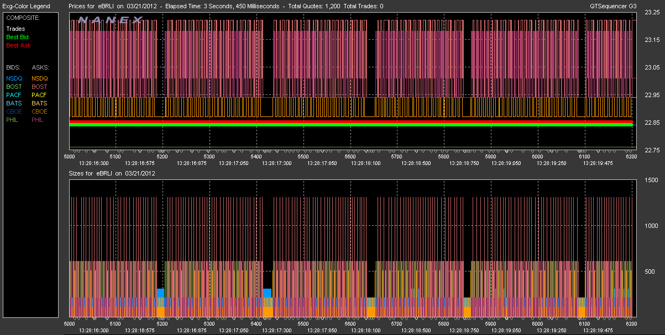Click tick label 5700 under Sizes chart
This screenshot has width=665, height=335.
[x=397, y=324]
